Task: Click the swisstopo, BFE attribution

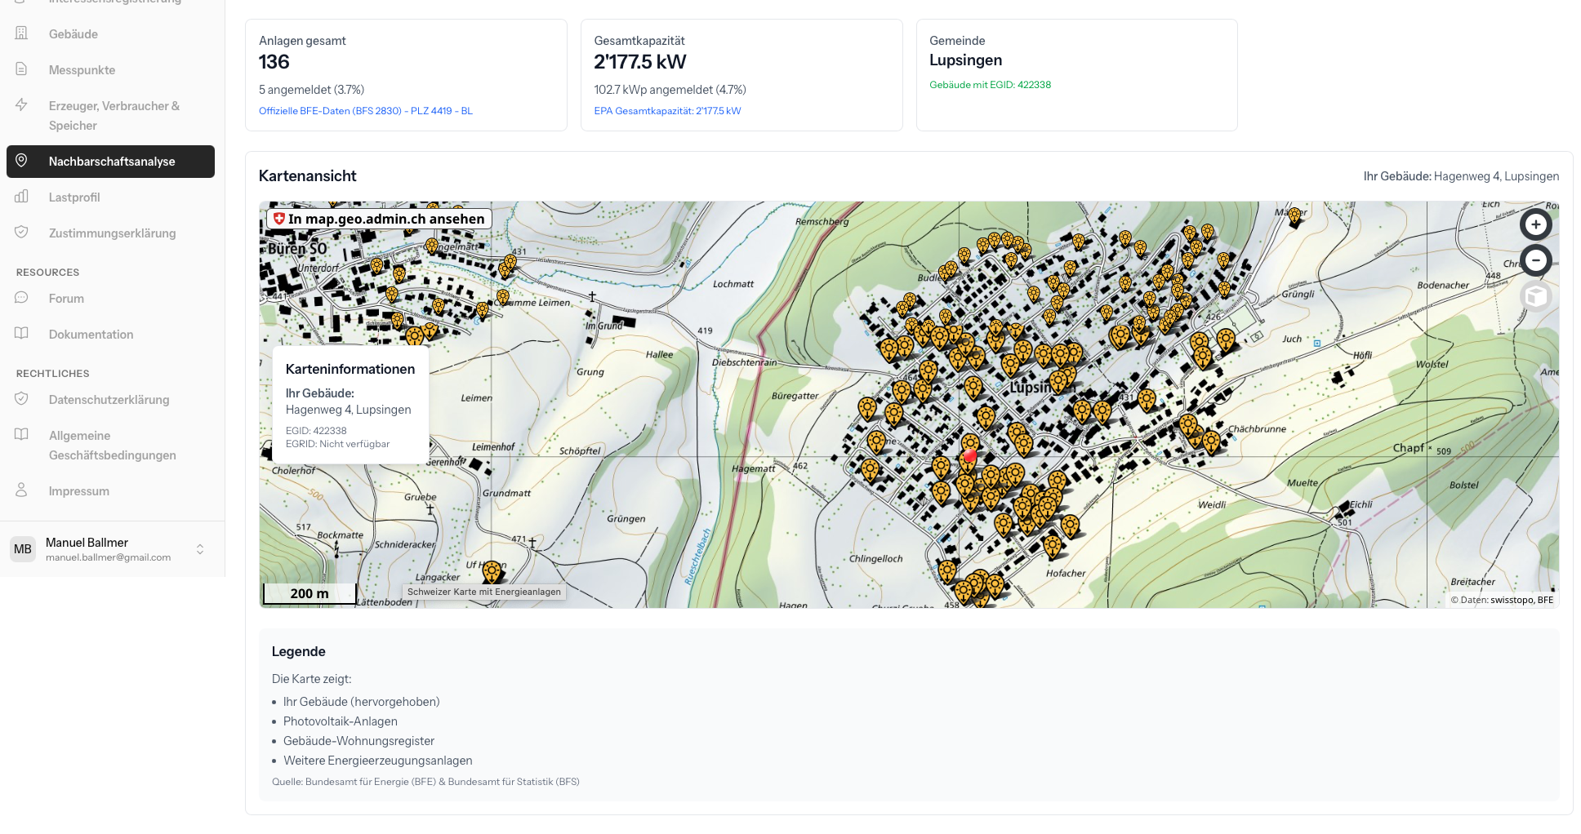Action: pos(1521,600)
